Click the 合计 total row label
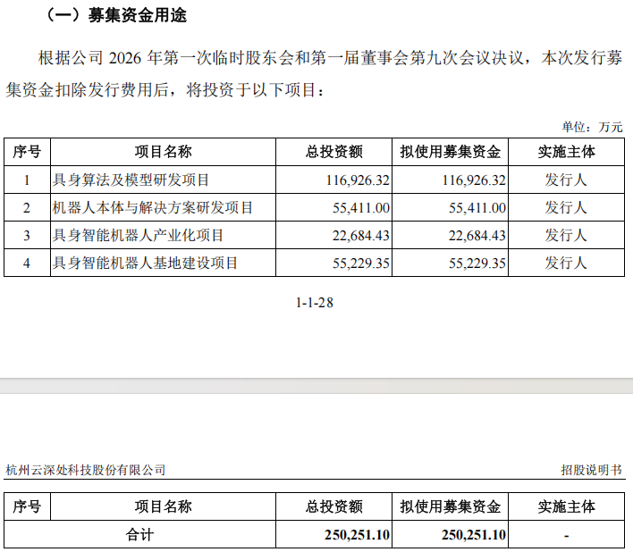633x552 pixels. [x=139, y=535]
